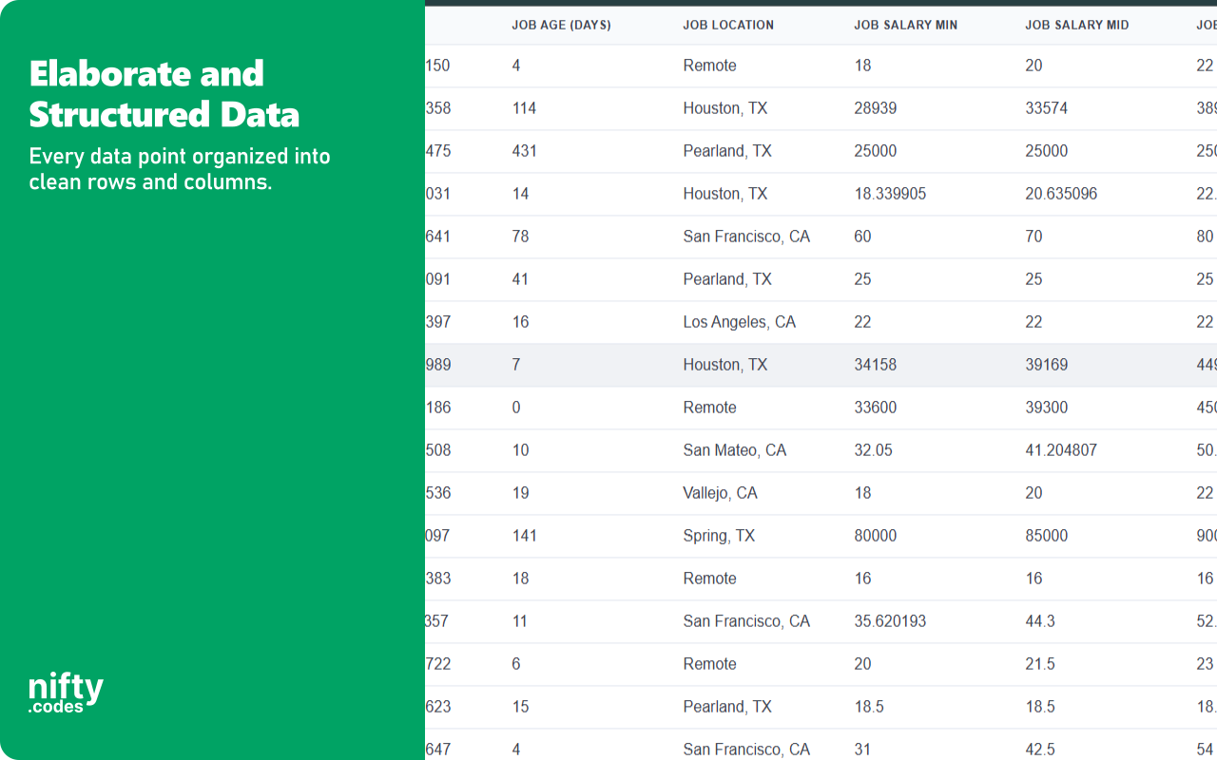Screen dimensions: 1217x760
Task: Click the Job Salary Mid column header
Action: (1076, 25)
